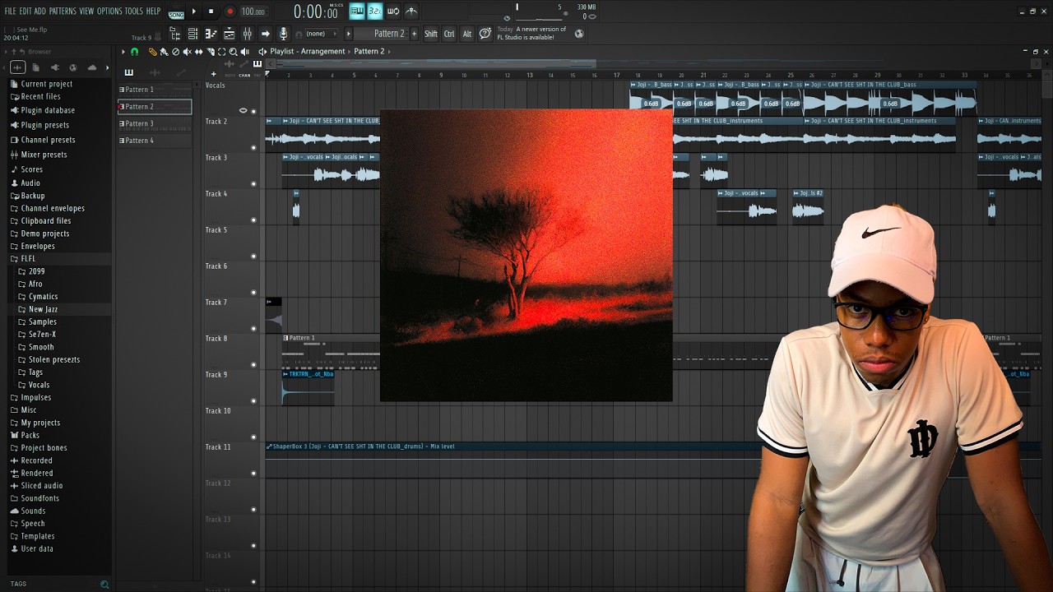Open the OPTIONS menu

coord(109,11)
